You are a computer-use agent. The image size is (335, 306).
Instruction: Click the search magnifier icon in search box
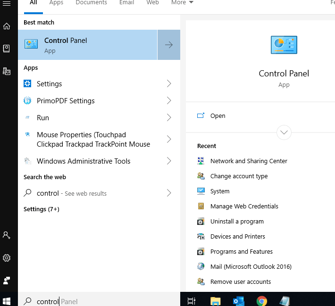tap(27, 301)
